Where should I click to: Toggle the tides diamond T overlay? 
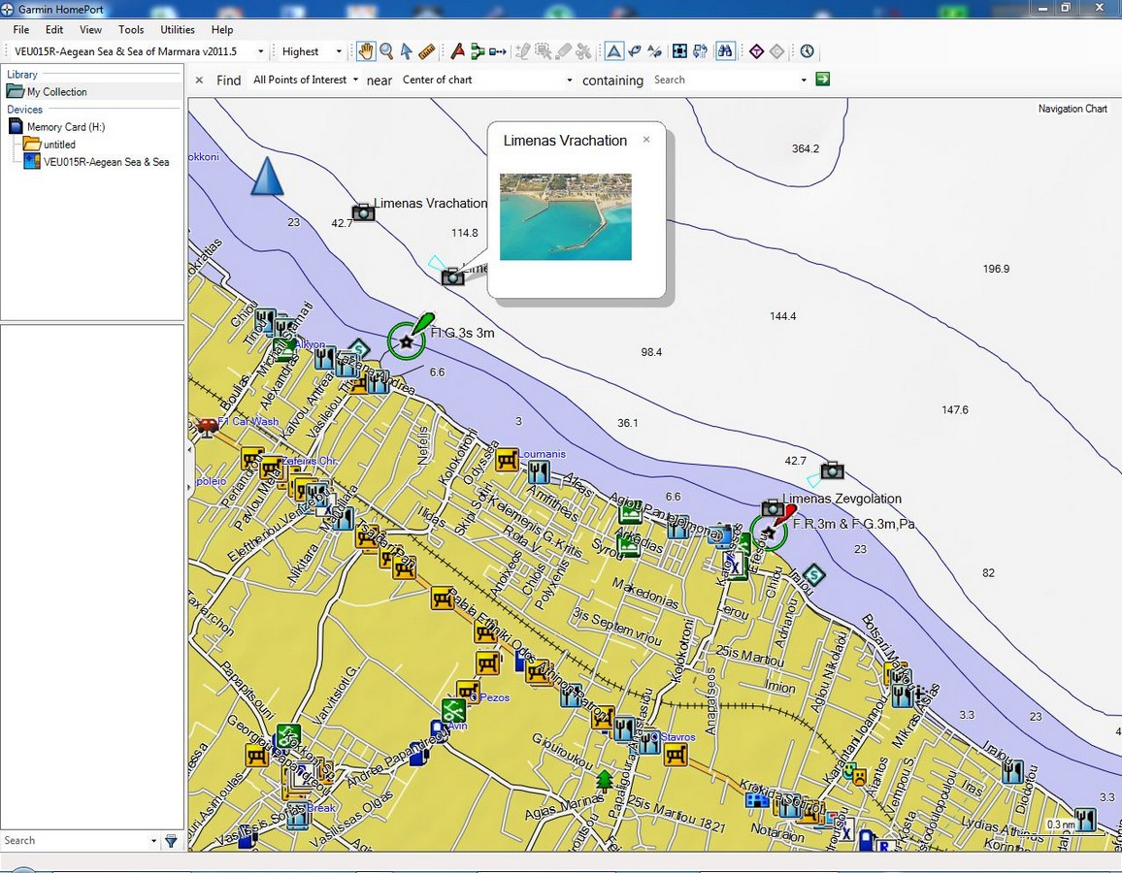point(756,50)
